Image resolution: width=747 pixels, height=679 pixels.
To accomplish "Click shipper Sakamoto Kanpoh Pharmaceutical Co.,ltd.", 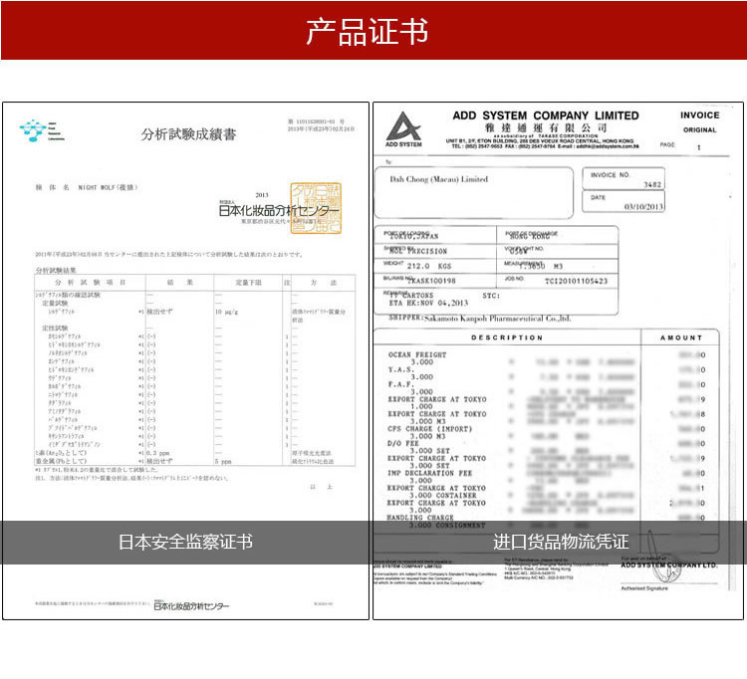I will [497, 318].
